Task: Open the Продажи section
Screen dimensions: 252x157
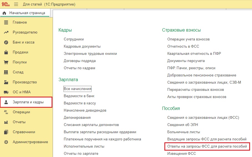Action: (21, 52)
